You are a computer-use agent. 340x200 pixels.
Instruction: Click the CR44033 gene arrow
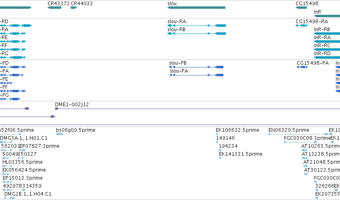74,8
